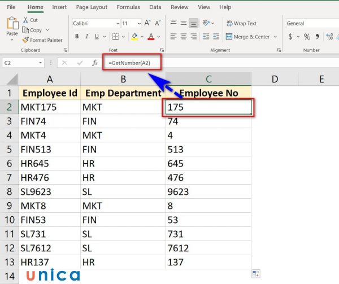Viewport: 339px width, 284px height.
Task: Open font size 11 dropdown
Action: tap(139, 23)
